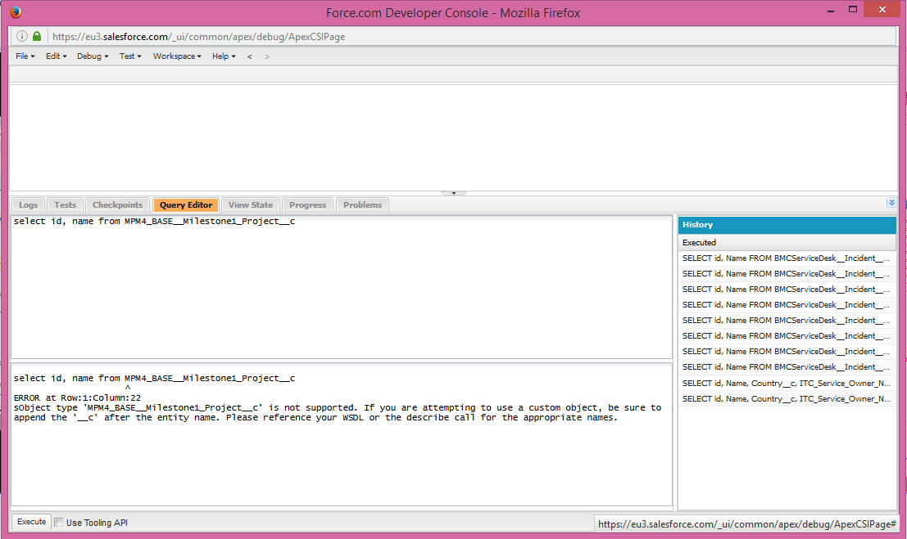907x539 pixels.
Task: Open the Workspace dropdown menu
Action: [176, 56]
